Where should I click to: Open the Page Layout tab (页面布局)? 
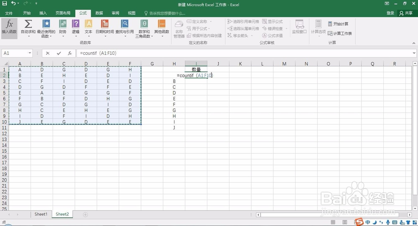(x=63, y=13)
